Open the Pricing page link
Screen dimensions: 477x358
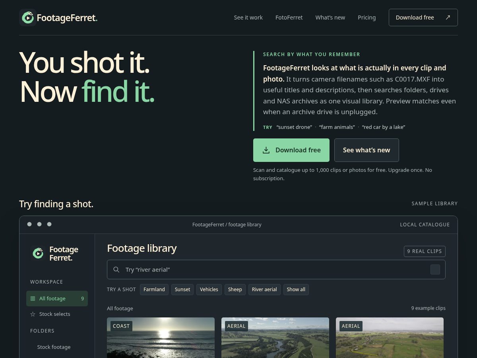(x=366, y=18)
